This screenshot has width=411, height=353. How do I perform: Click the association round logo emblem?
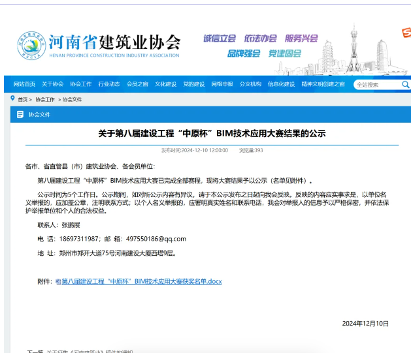(31, 45)
